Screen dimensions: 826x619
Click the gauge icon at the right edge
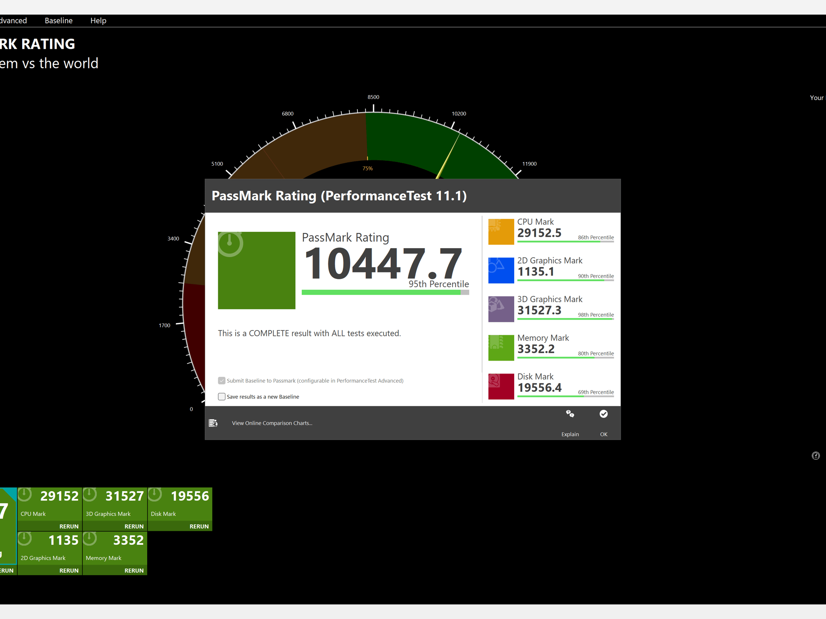coord(816,456)
